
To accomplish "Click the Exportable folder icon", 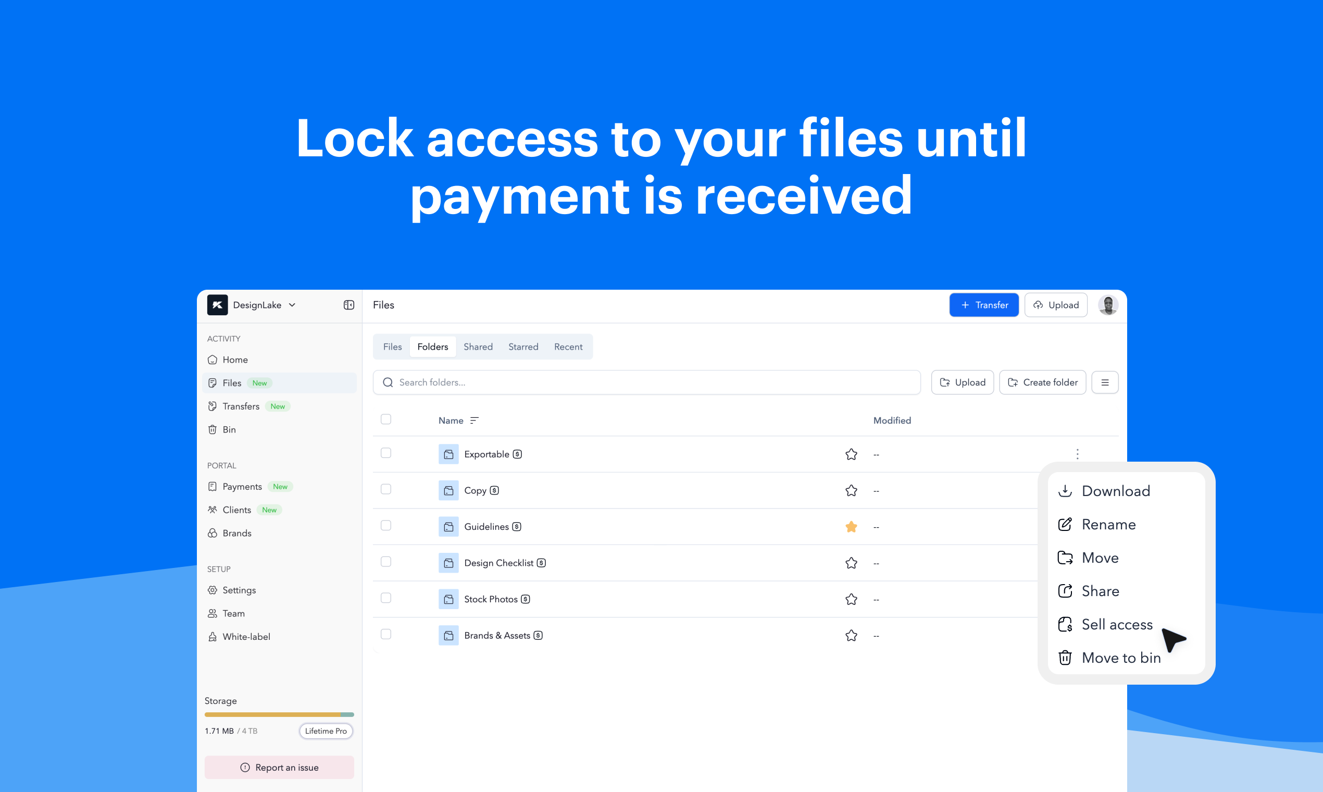I will point(448,454).
